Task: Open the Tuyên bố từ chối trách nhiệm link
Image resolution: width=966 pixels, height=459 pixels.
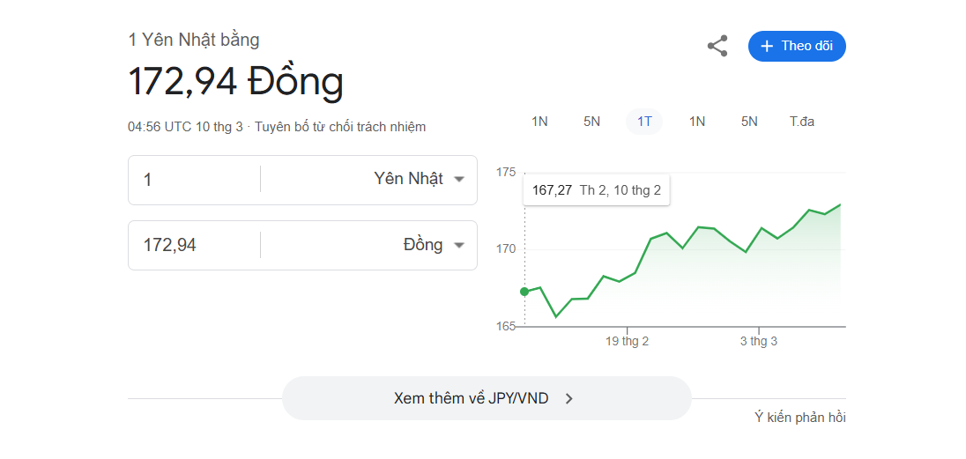Action: tap(340, 127)
